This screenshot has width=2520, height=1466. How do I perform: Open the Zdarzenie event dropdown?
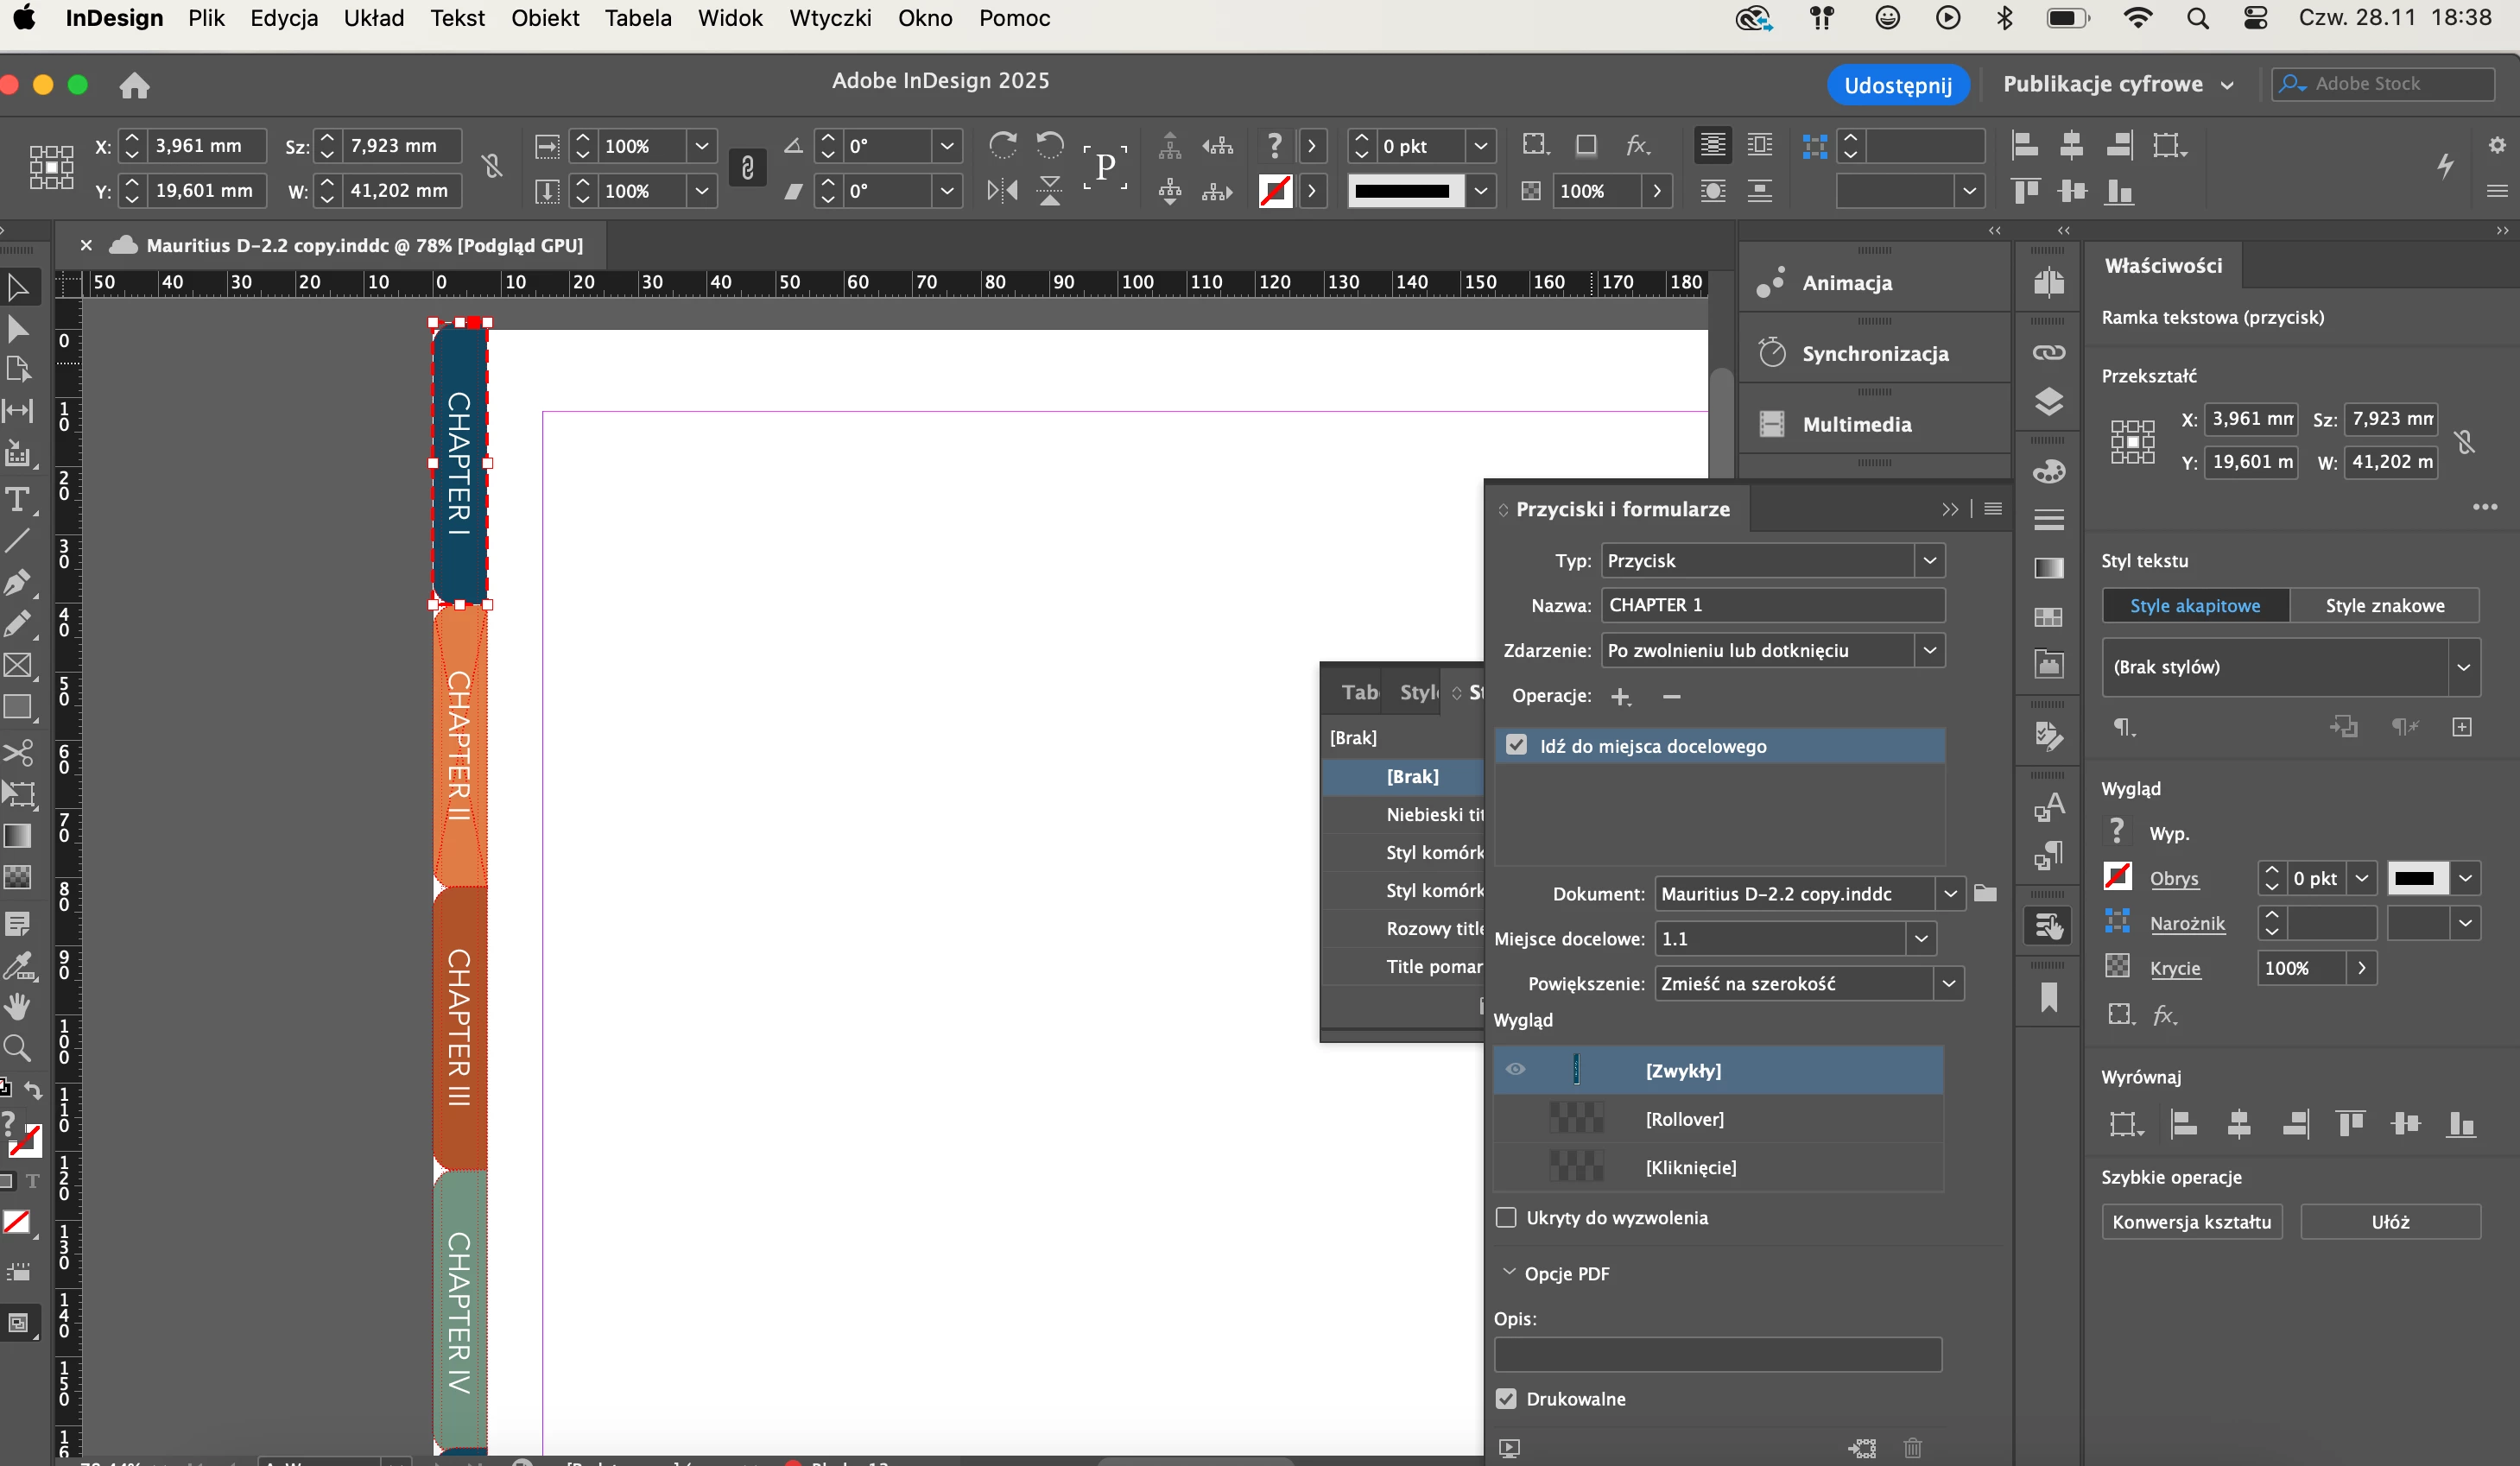[x=1929, y=650]
